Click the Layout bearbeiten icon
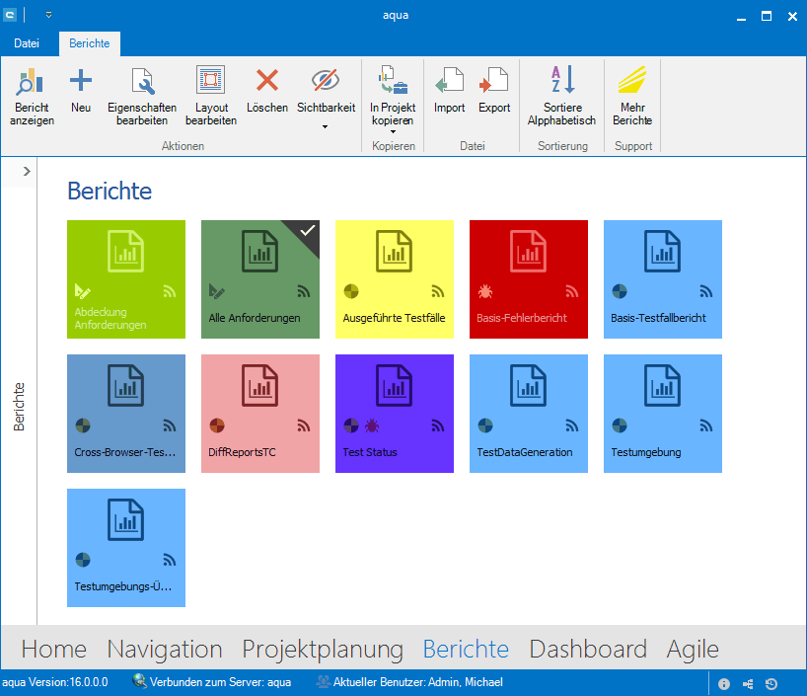The height and width of the screenshot is (696, 807). pos(210,82)
